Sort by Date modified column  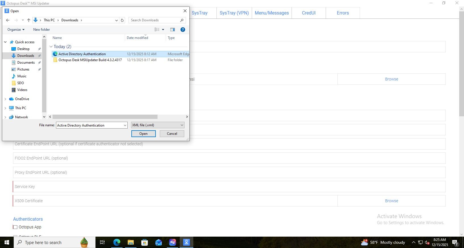[137, 38]
